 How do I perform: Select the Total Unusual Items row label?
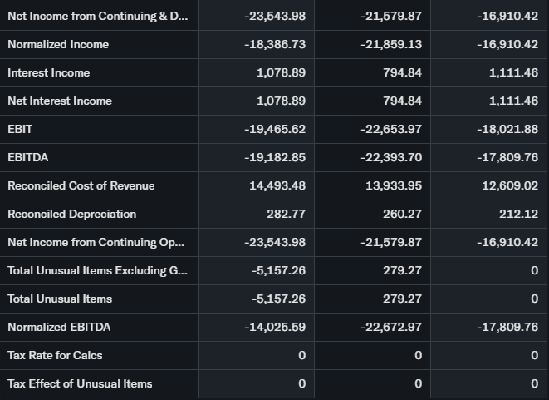coord(60,299)
